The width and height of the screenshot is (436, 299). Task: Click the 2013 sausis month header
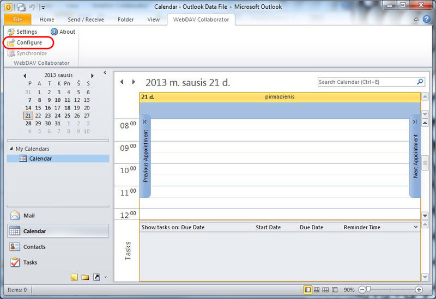tap(58, 75)
